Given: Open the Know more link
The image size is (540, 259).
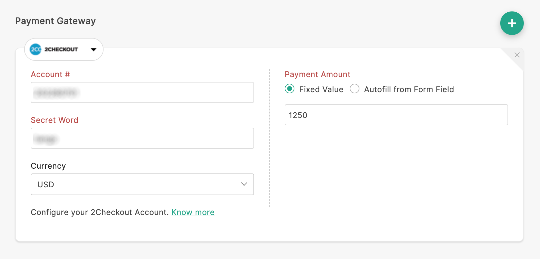Looking at the screenshot, I should click(x=193, y=212).
